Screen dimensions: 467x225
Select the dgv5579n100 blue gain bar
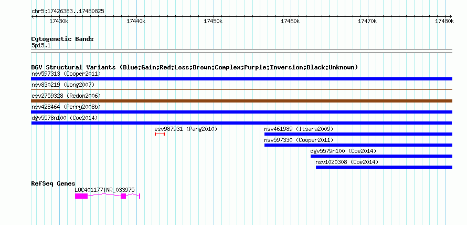[x=381, y=156]
